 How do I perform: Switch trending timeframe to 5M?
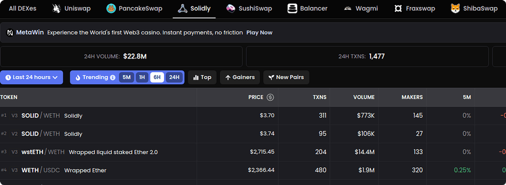coord(126,77)
